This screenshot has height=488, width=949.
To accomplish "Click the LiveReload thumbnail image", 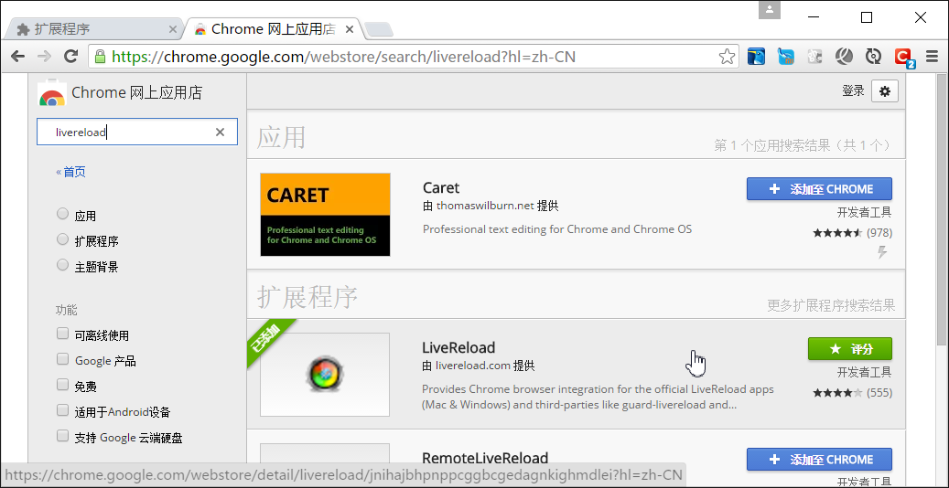I will pyautogui.click(x=325, y=375).
